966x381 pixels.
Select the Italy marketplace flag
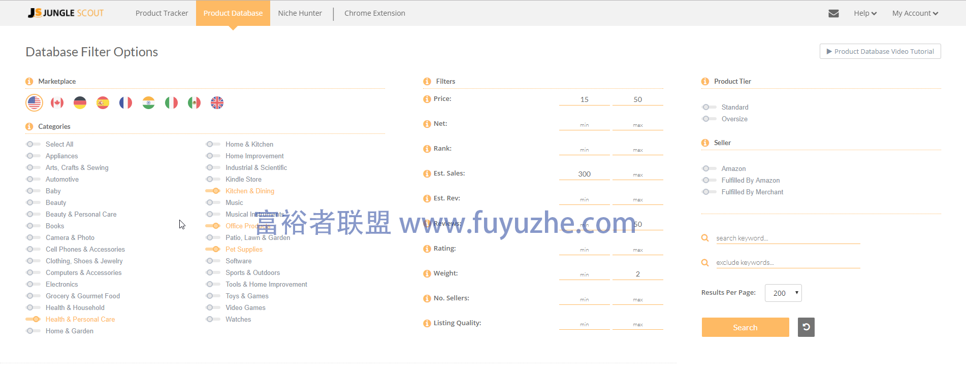pyautogui.click(x=172, y=103)
